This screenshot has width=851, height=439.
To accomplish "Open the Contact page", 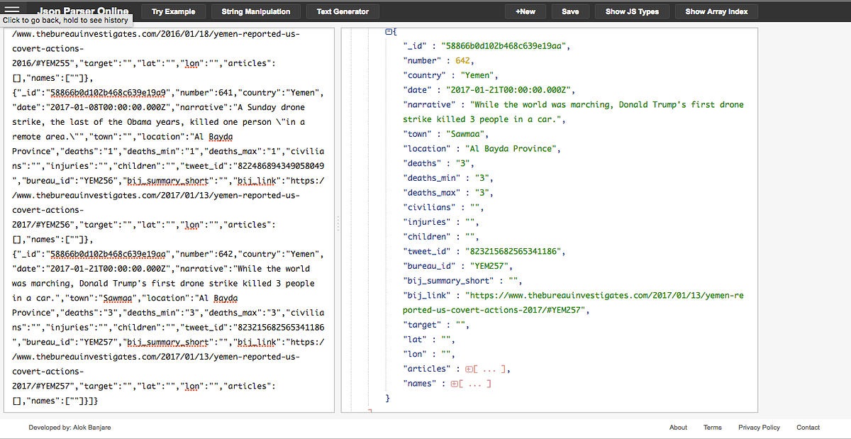I will 808,427.
